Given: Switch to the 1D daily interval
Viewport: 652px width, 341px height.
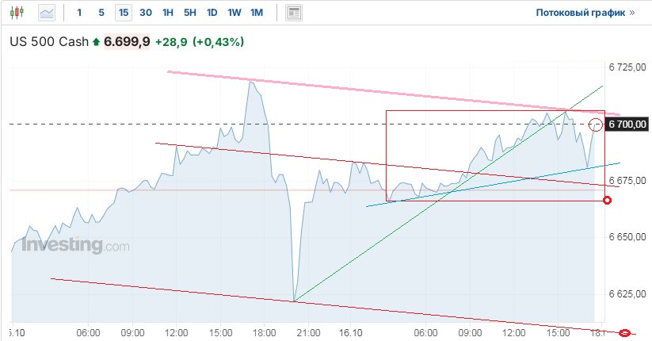Looking at the screenshot, I should (212, 13).
